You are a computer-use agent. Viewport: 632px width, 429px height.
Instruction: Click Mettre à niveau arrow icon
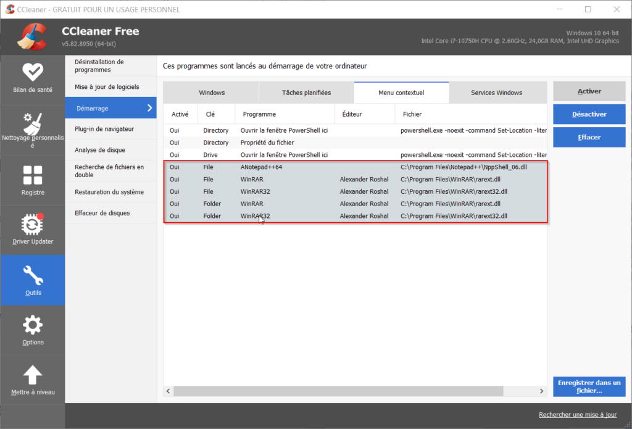pyautogui.click(x=33, y=375)
